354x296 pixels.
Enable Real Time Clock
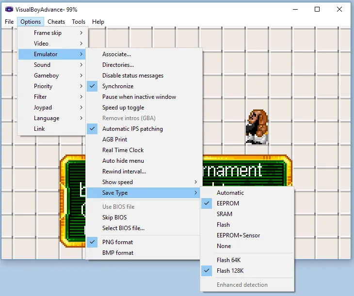(x=123, y=150)
